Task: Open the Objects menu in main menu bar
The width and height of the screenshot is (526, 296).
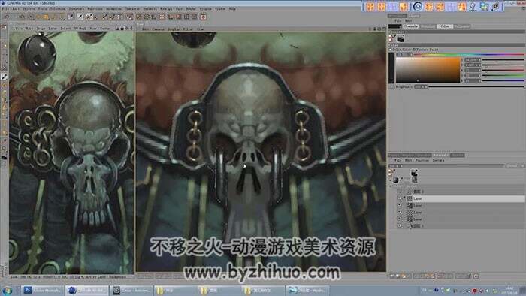Action: tap(29, 9)
